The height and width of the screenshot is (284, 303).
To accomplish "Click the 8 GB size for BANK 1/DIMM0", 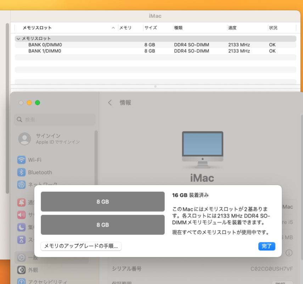I will [150, 51].
